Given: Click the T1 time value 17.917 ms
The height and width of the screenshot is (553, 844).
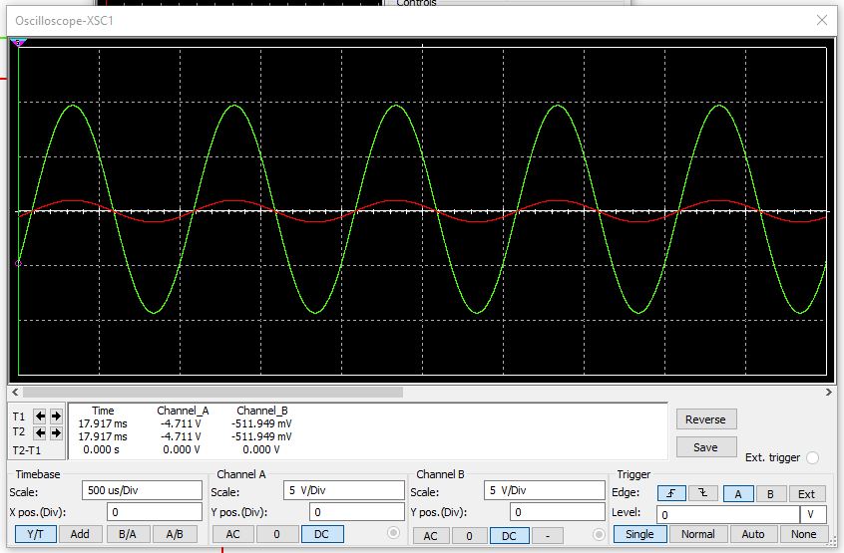Looking at the screenshot, I should 103,423.
